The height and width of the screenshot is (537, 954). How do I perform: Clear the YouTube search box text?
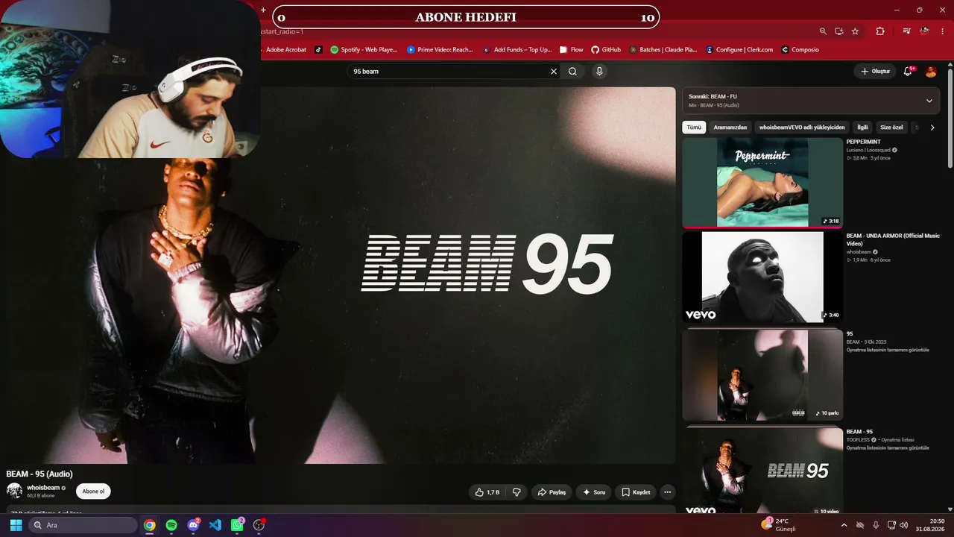(554, 72)
